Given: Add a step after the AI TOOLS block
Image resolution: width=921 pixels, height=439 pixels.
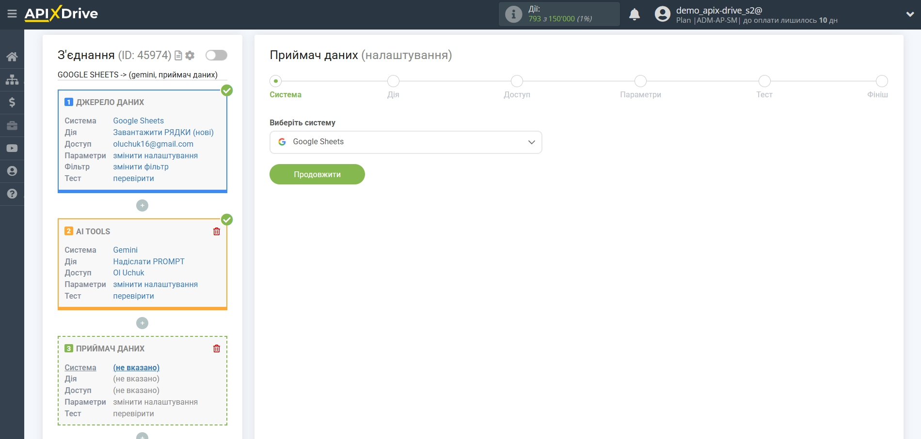Looking at the screenshot, I should (x=142, y=323).
